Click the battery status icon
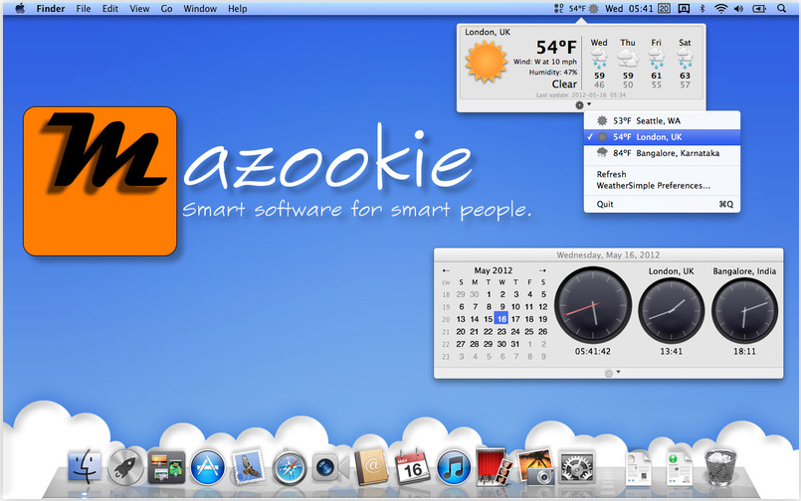Image resolution: width=801 pixels, height=501 pixels. (759, 8)
